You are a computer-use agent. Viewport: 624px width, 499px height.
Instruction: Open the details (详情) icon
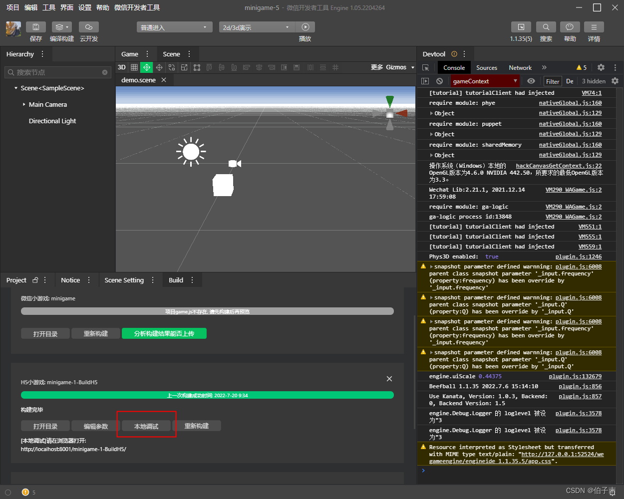point(594,27)
